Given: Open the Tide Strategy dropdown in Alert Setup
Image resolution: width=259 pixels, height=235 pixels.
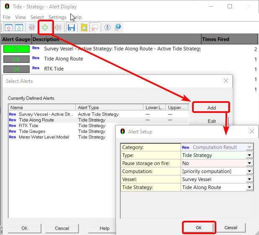Looking at the screenshot, I should tap(250, 187).
